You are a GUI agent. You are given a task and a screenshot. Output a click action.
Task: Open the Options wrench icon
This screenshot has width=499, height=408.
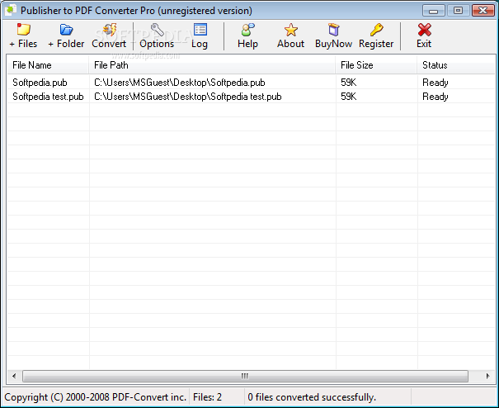tap(157, 30)
